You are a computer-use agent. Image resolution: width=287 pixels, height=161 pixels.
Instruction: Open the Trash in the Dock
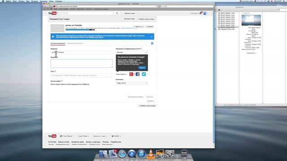(184, 154)
